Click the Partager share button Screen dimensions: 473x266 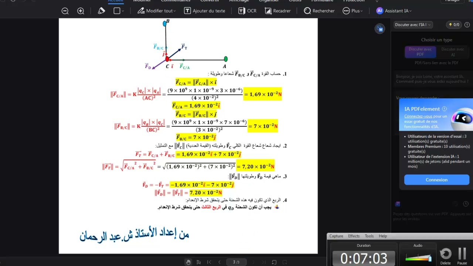coord(452,1)
